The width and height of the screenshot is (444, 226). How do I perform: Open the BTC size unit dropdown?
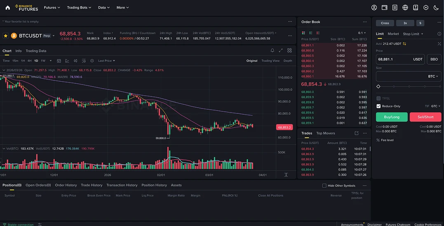tap(433, 76)
